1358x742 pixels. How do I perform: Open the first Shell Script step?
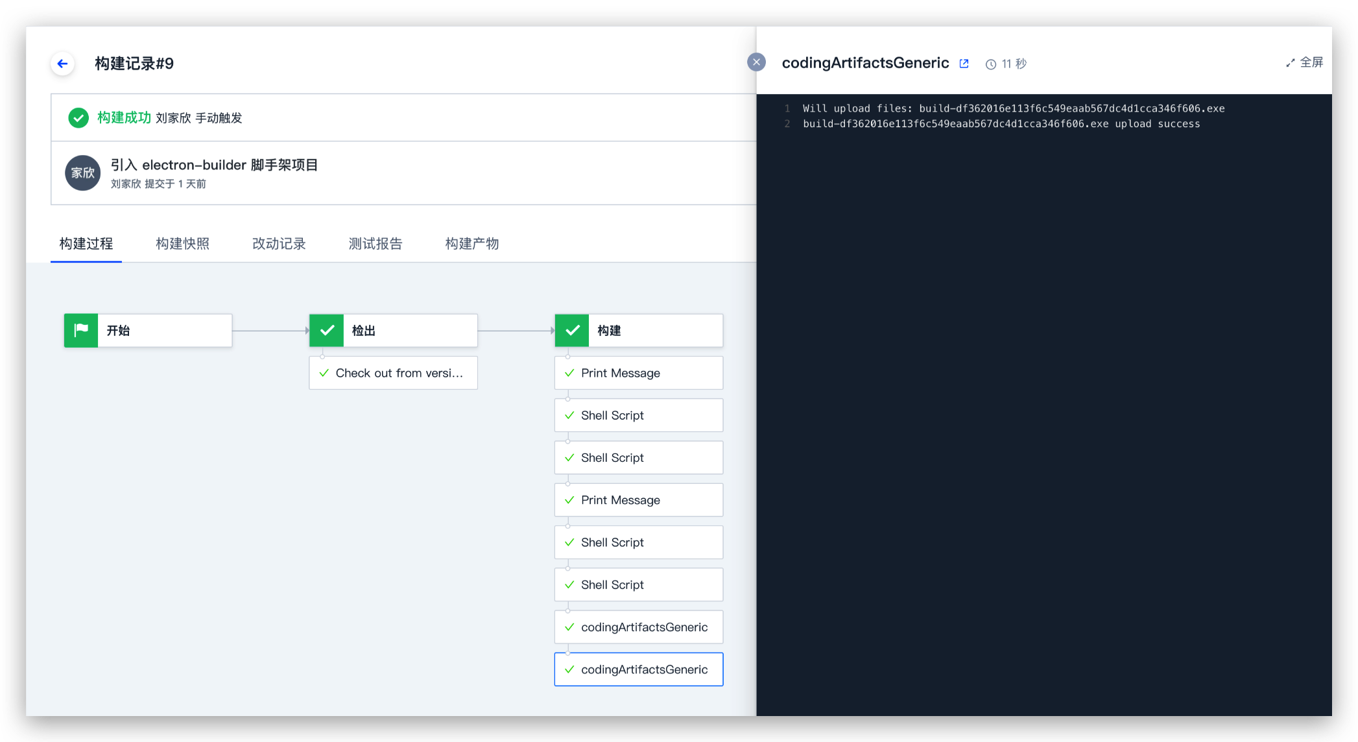tap(639, 415)
